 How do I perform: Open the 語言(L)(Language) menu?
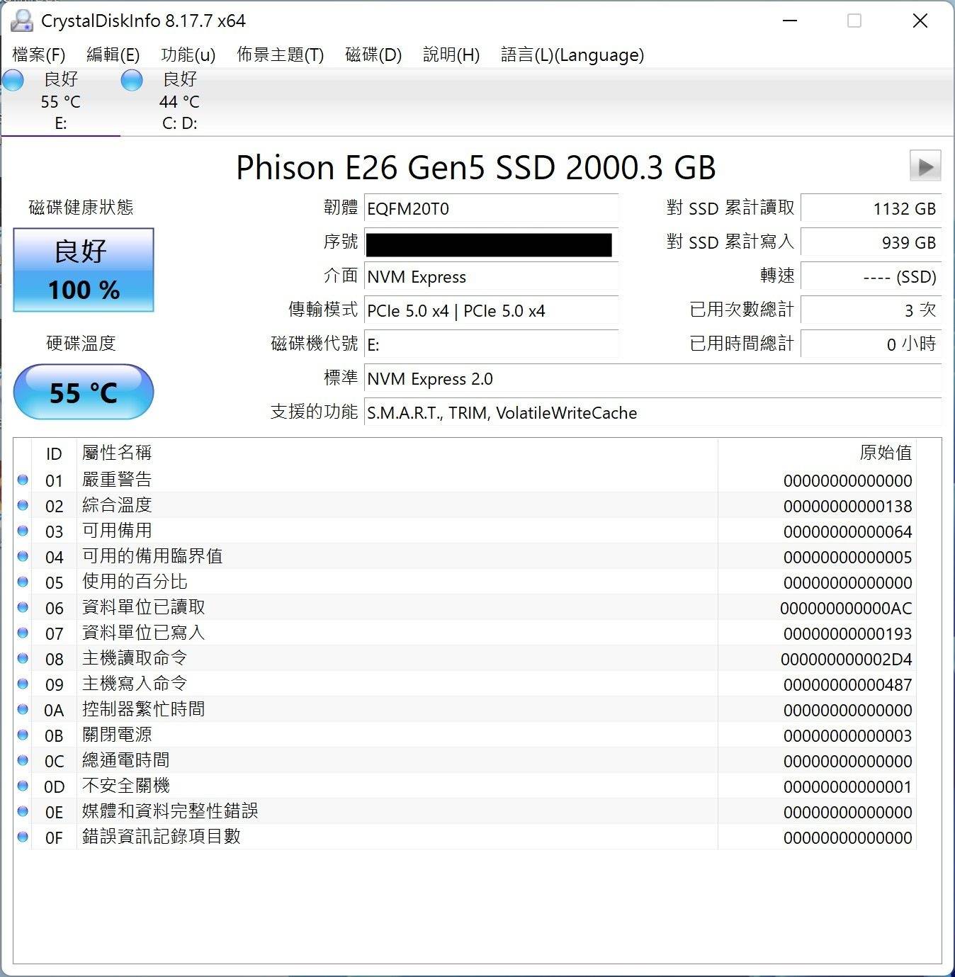pyautogui.click(x=572, y=55)
